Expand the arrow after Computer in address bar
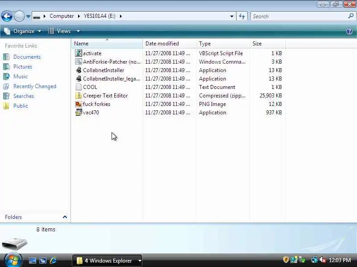Image resolution: width=357 pixels, height=267 pixels. point(79,16)
